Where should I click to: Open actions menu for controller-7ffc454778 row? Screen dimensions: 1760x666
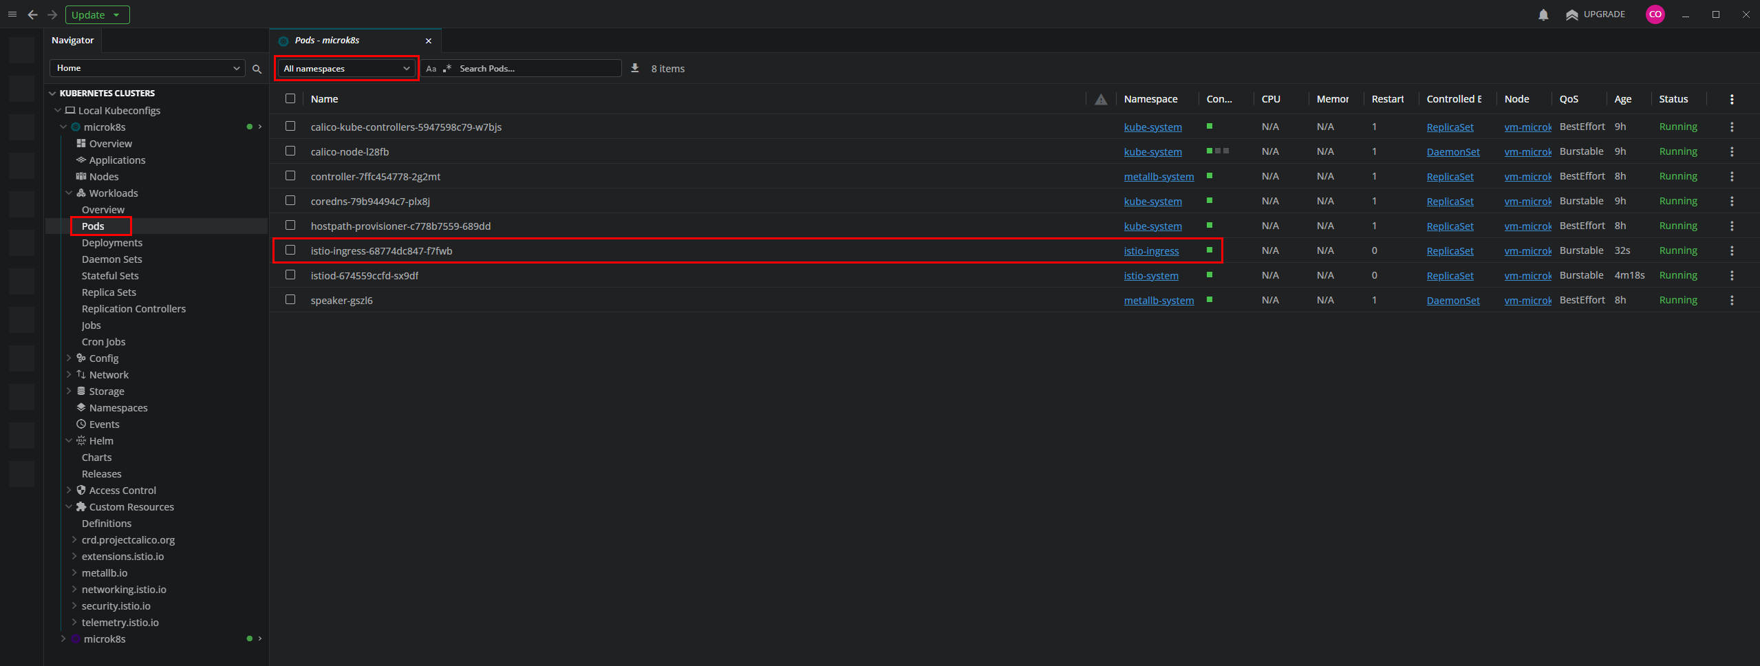click(1731, 177)
